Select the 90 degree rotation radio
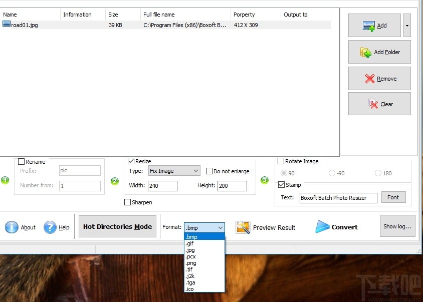The width and height of the screenshot is (423, 302). pyautogui.click(x=284, y=173)
